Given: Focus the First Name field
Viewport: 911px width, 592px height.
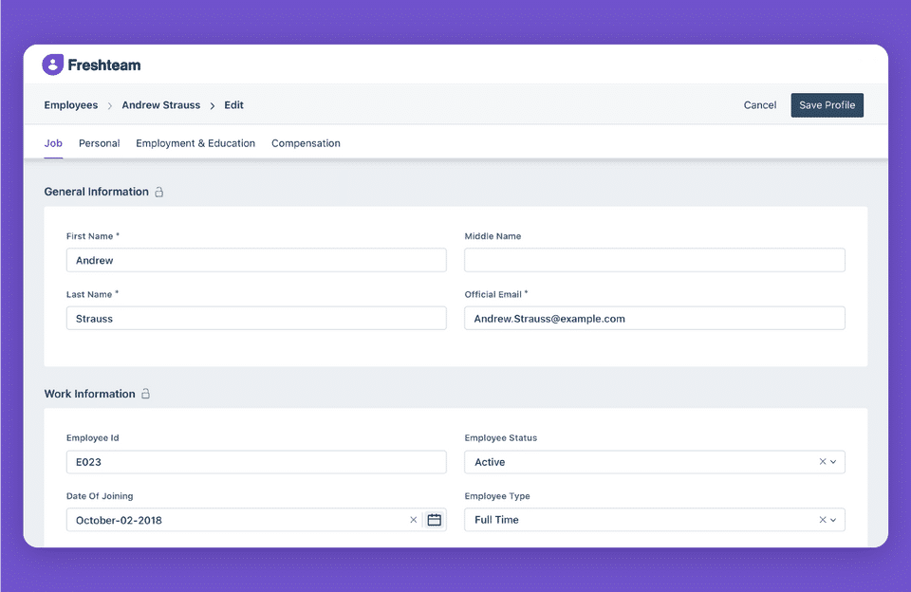Looking at the screenshot, I should [x=256, y=260].
